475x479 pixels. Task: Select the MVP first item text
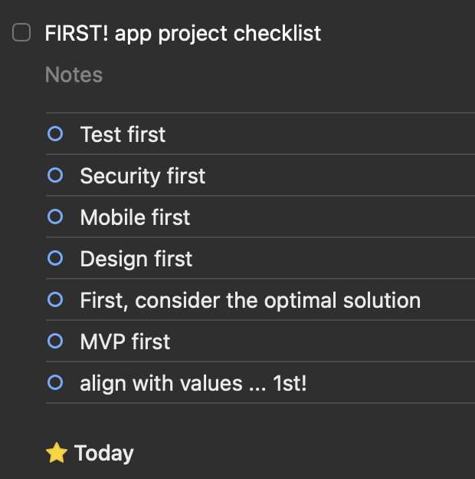(x=125, y=342)
